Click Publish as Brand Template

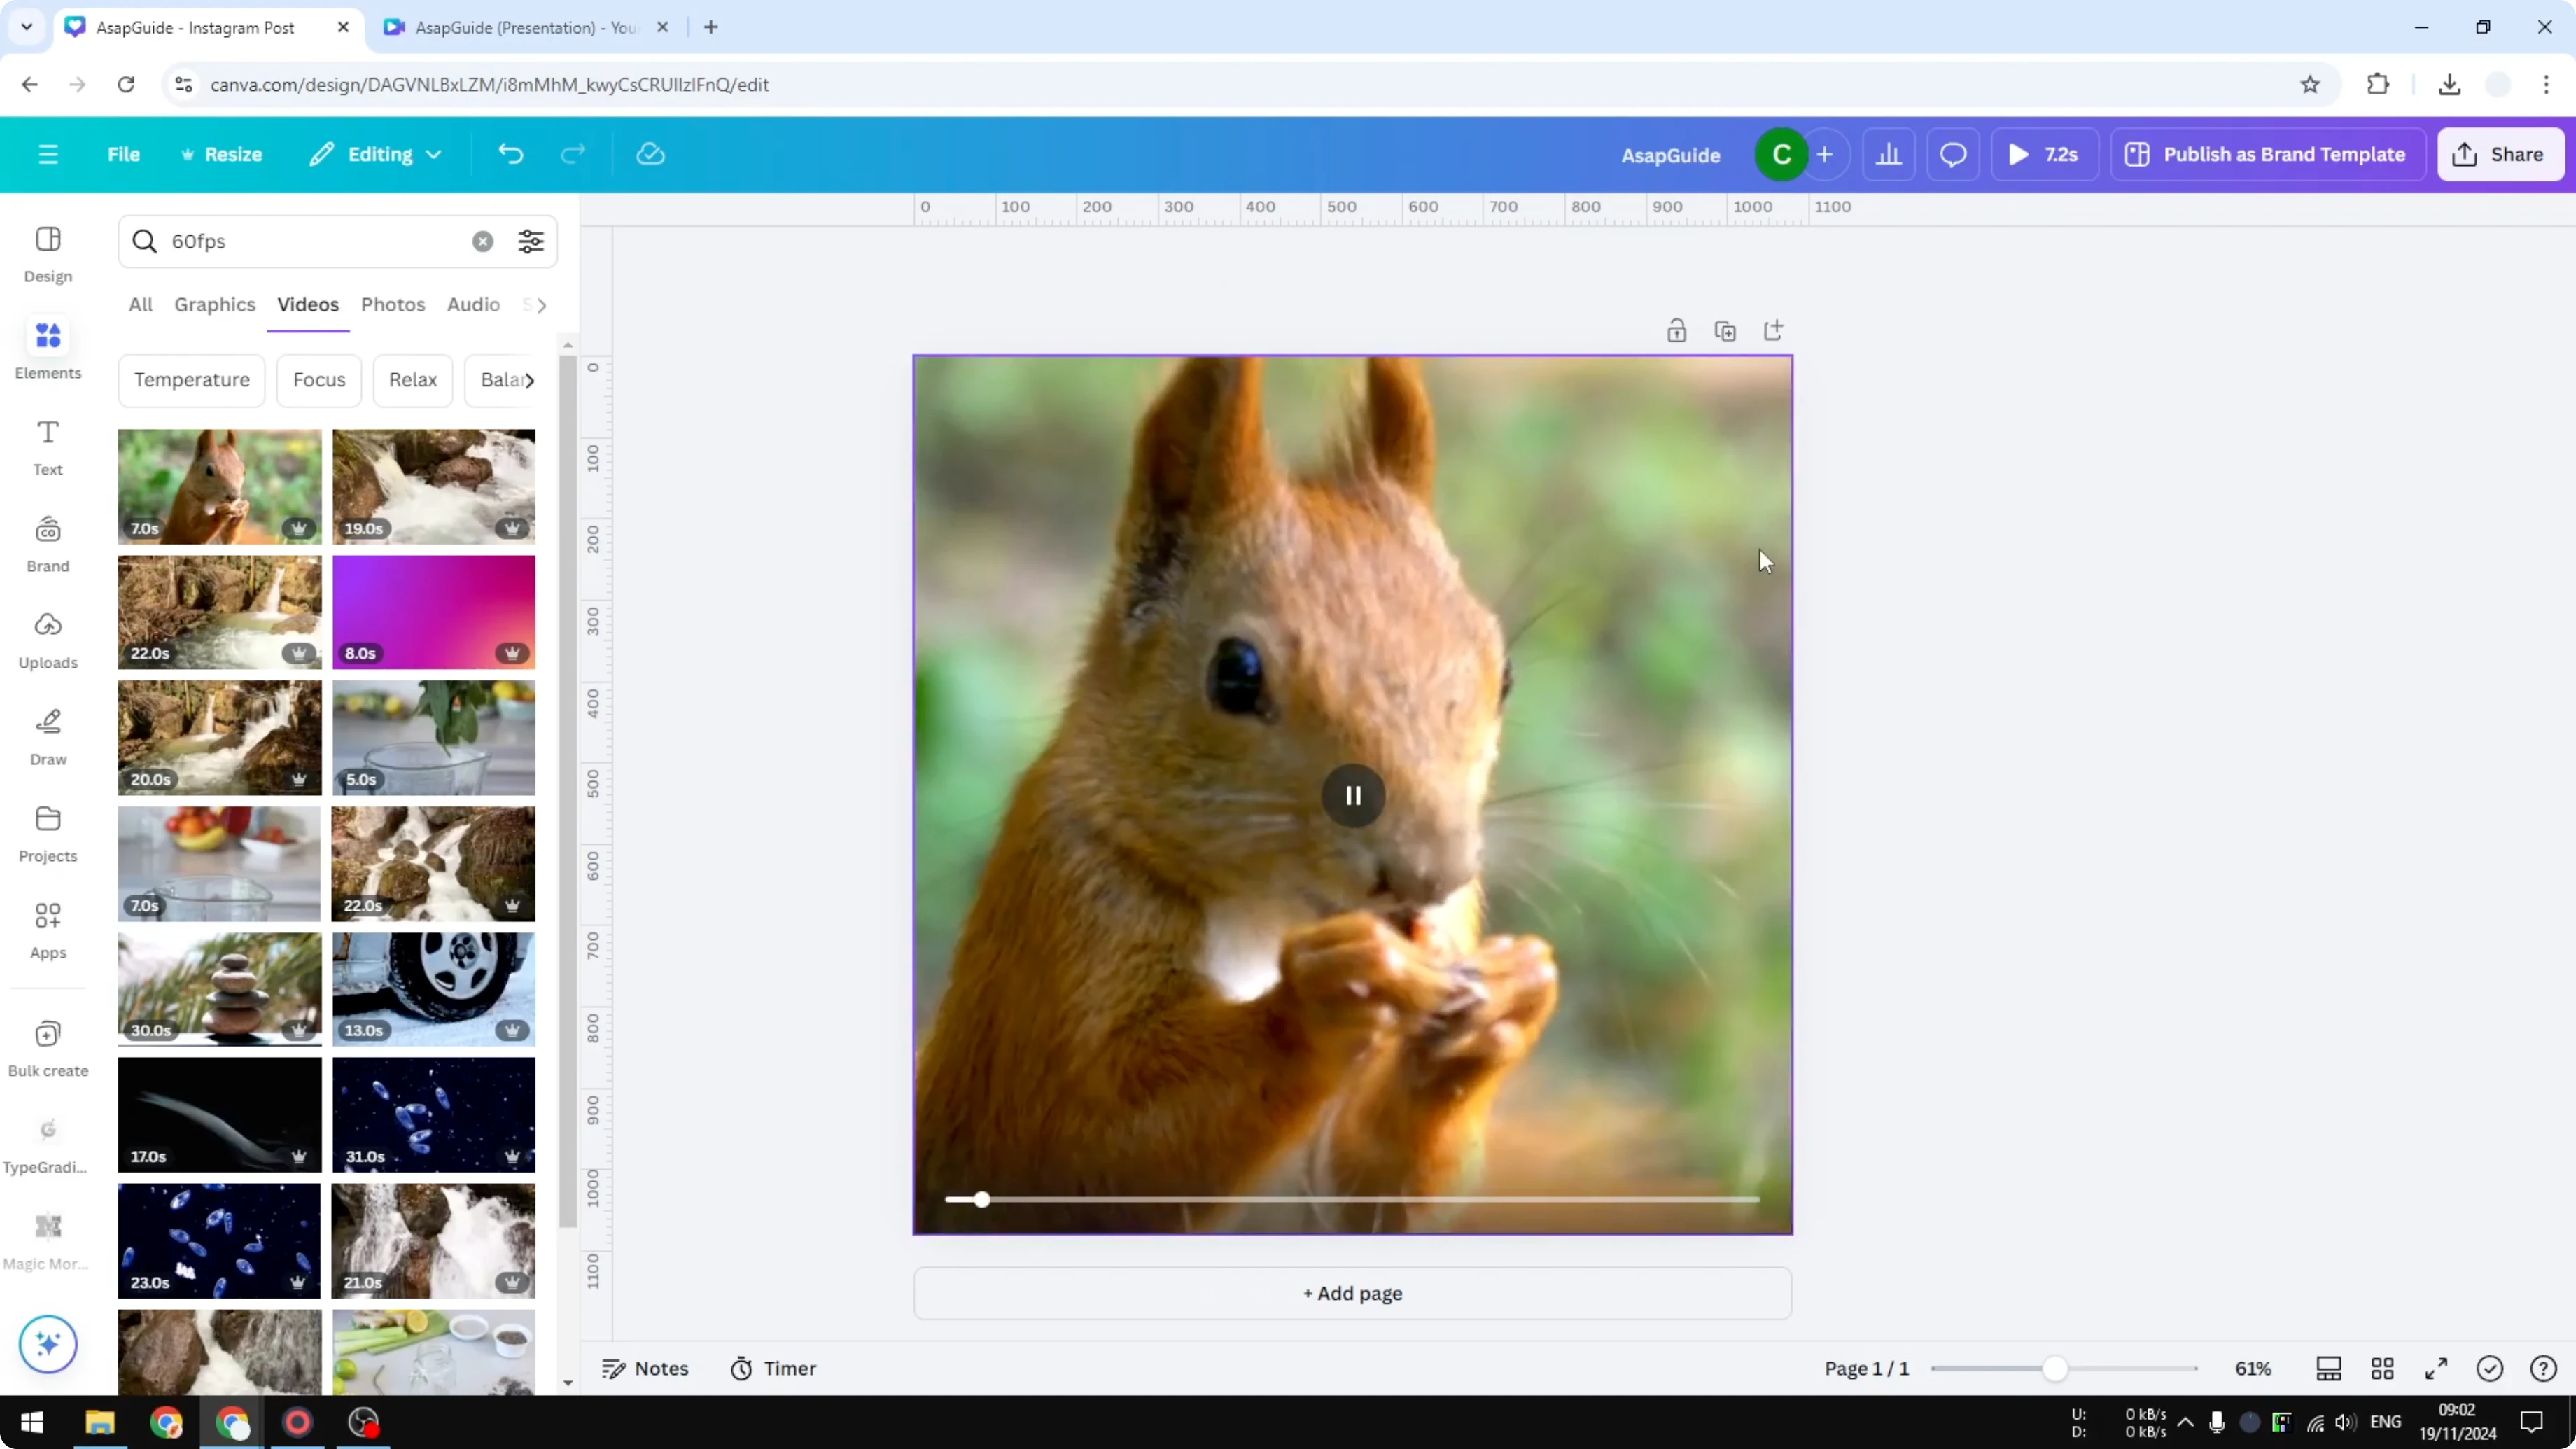[2267, 154]
